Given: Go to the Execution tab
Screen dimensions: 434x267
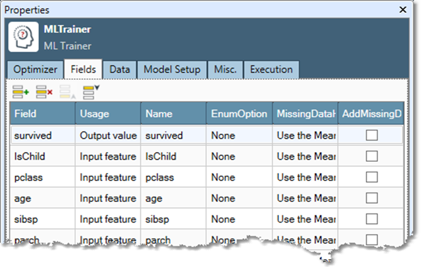Looking at the screenshot, I should pos(271,70).
